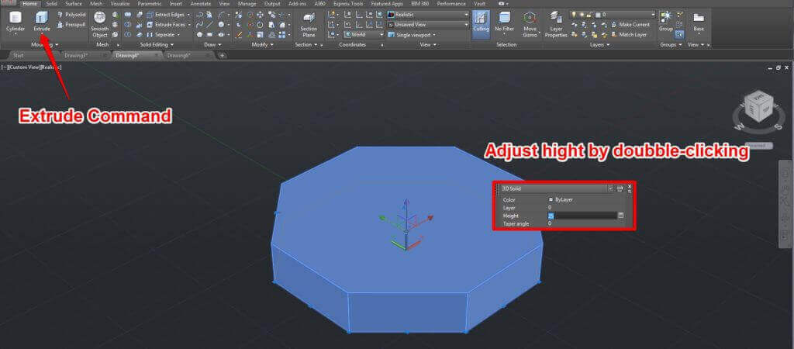Open Layer Properties manager
This screenshot has width=794, height=349.
[x=556, y=24]
